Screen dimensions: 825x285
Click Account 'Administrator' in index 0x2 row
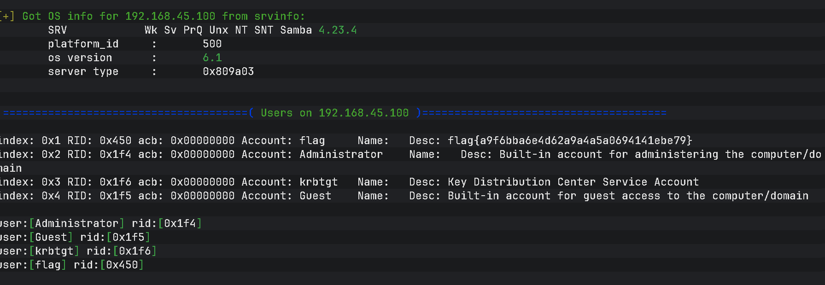point(341,154)
